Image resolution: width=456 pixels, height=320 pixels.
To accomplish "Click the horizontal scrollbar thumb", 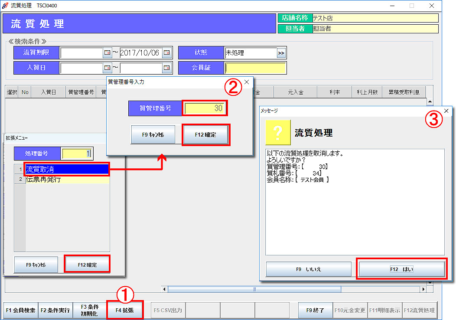I will click(254, 289).
